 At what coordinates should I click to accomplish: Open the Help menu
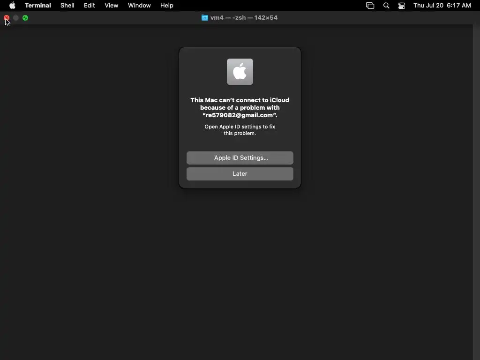[x=167, y=6]
